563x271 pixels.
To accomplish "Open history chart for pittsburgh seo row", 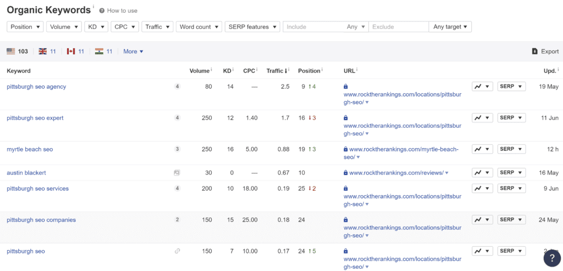I will tap(482, 251).
